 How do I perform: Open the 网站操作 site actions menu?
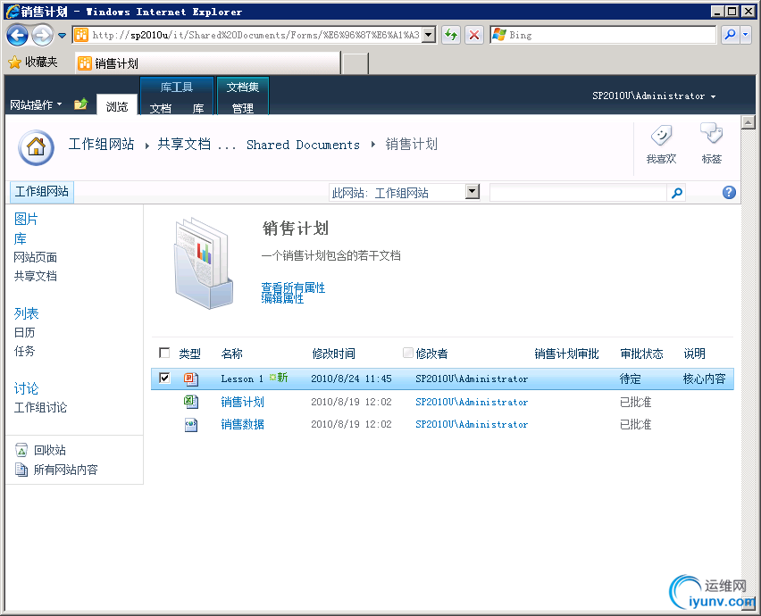pos(36,104)
